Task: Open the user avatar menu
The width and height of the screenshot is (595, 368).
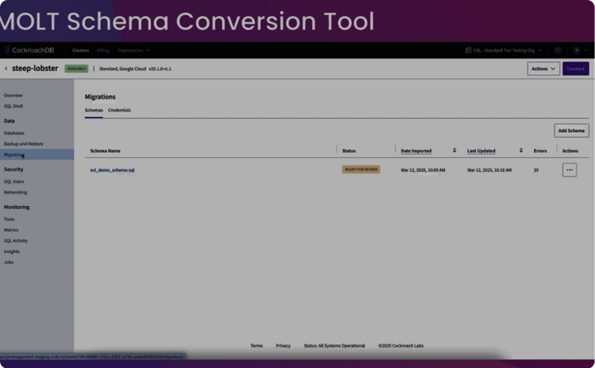Action: coord(577,50)
